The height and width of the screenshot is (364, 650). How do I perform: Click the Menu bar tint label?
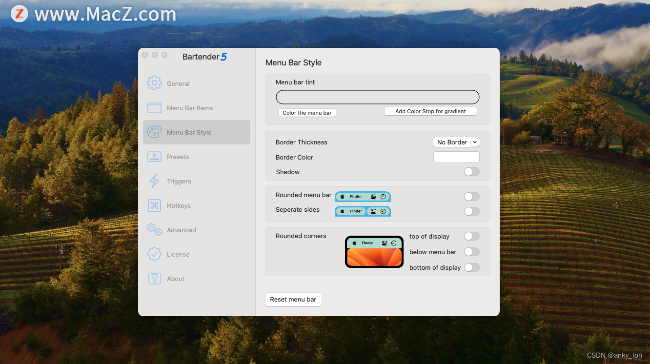point(295,82)
